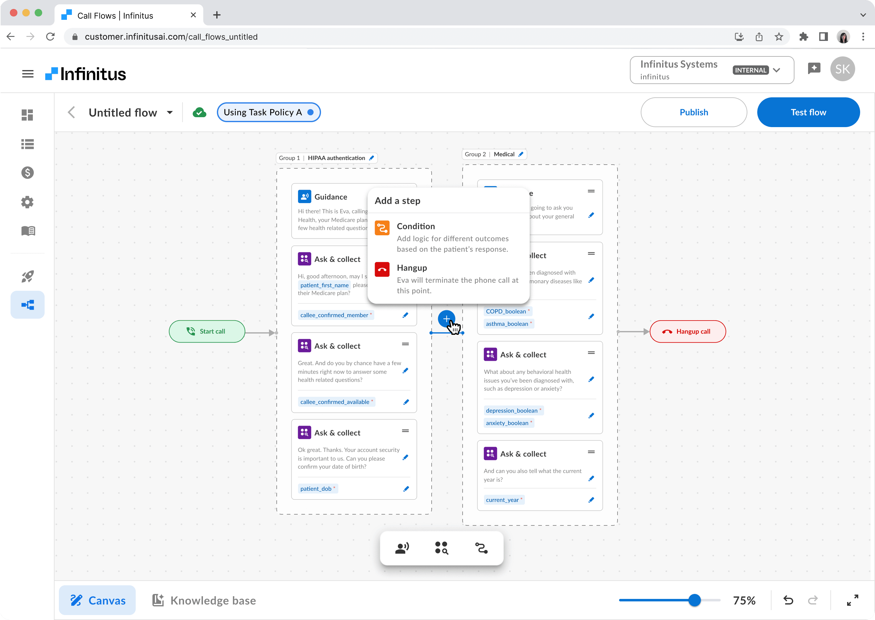The width and height of the screenshot is (875, 620).
Task: Click the Publish button
Action: click(x=693, y=112)
